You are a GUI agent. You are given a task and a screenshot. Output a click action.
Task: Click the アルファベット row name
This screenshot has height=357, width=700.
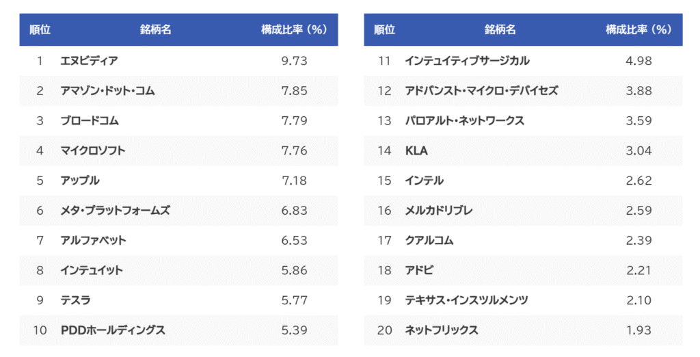pos(93,240)
